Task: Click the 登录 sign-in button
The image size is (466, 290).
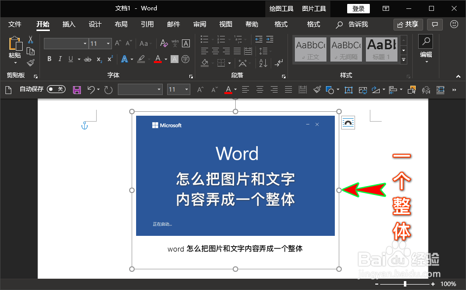Action: point(358,8)
